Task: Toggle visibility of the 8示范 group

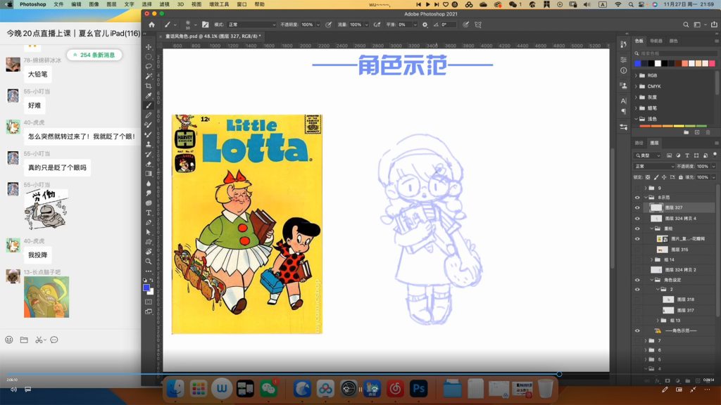Action: (x=637, y=198)
